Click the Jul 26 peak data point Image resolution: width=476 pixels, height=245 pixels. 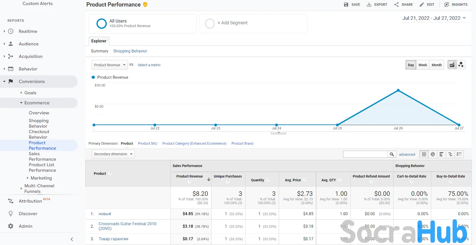point(398,90)
